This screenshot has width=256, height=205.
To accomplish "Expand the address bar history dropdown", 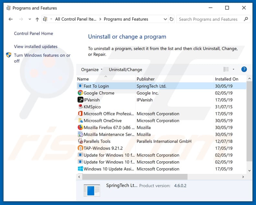I will click(165, 19).
